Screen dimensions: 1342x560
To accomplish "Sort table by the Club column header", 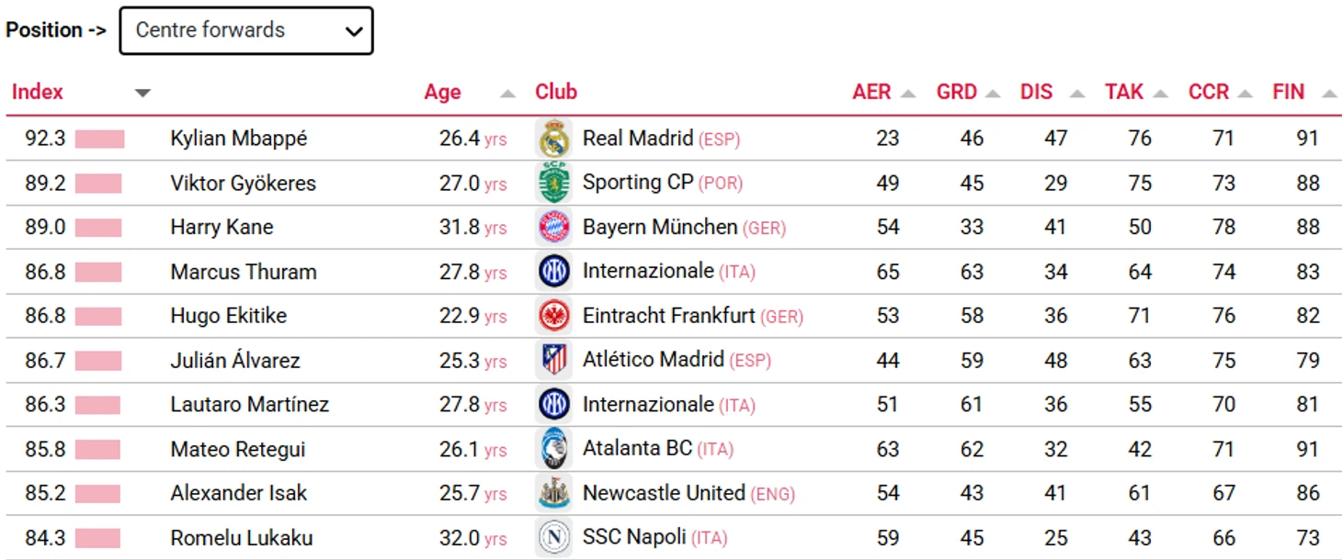I will pos(556,92).
